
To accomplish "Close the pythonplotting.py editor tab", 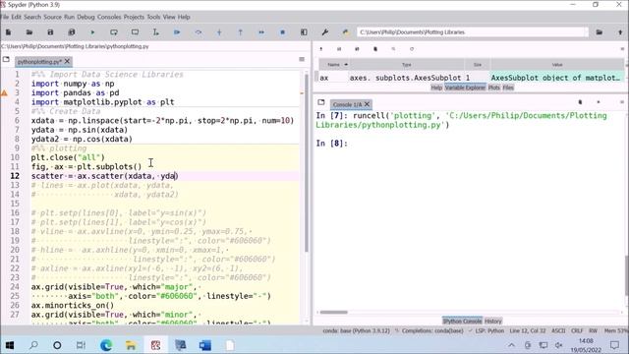I will [67, 61].
